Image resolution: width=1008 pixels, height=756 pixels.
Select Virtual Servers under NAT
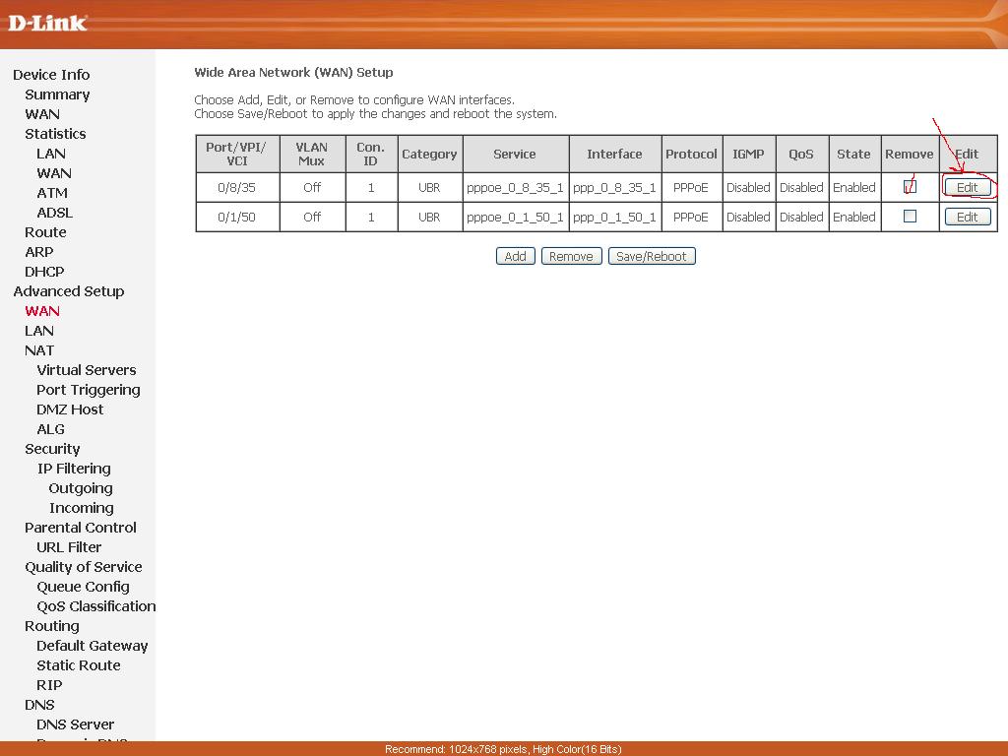tap(87, 370)
